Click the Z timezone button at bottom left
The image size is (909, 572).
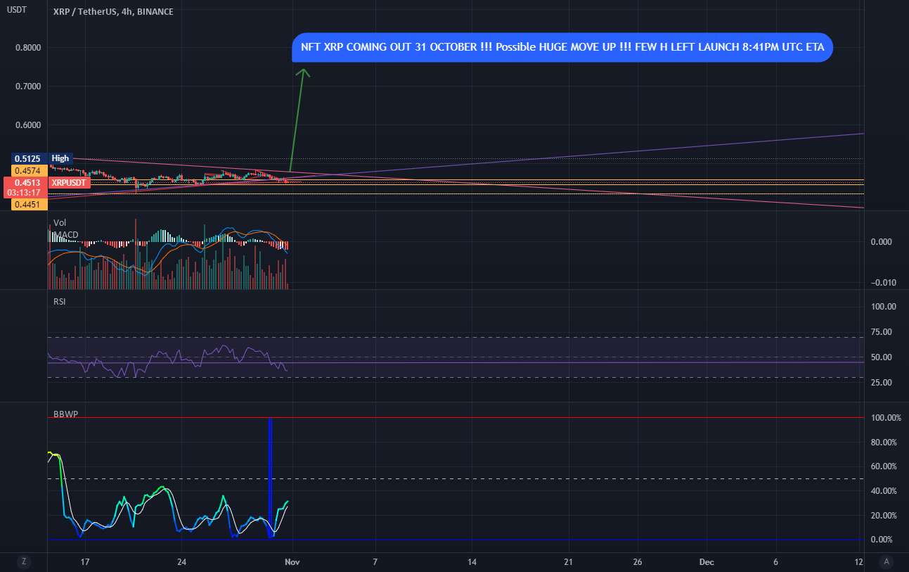pyautogui.click(x=23, y=561)
